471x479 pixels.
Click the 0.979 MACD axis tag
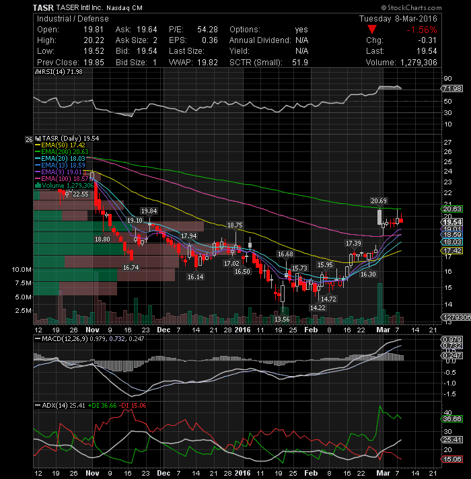[452, 339]
